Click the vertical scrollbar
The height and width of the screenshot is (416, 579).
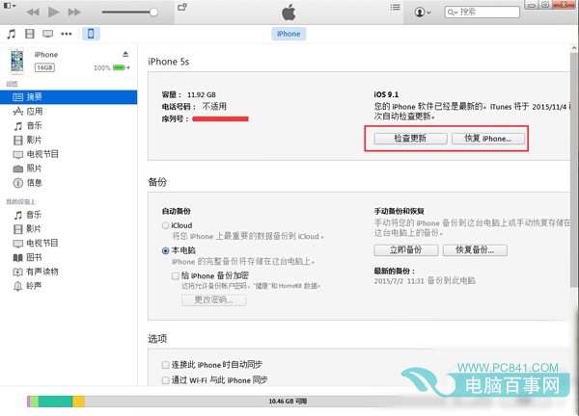pos(574,169)
